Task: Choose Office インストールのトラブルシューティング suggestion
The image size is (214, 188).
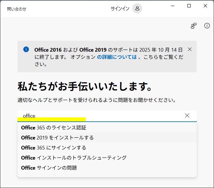Action: [x=107, y=158]
